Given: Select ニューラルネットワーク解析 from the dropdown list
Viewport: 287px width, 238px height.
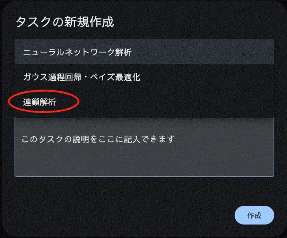Looking at the screenshot, I should 77,52.
